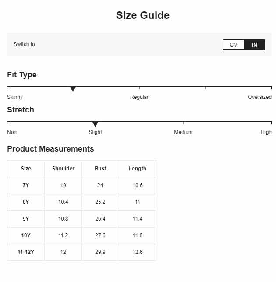Click the Fit Type triangle marker
Viewport: 276px width, 282px height.
coord(73,89)
